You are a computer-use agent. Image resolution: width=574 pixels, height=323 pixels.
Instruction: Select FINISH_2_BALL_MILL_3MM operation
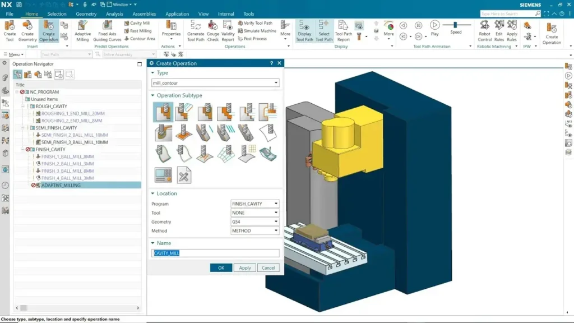(67, 164)
